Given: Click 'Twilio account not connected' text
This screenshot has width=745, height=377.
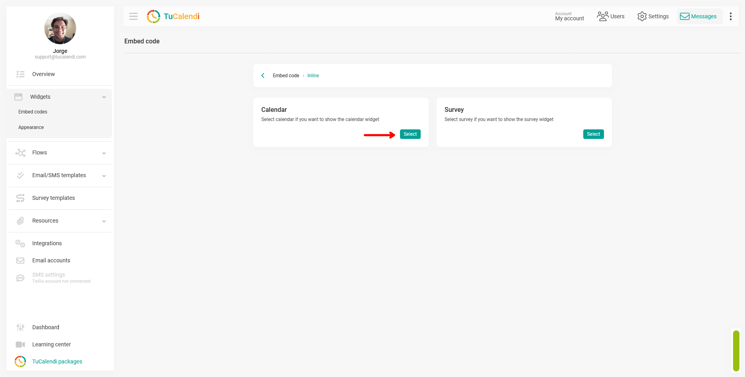Looking at the screenshot, I should tap(61, 281).
